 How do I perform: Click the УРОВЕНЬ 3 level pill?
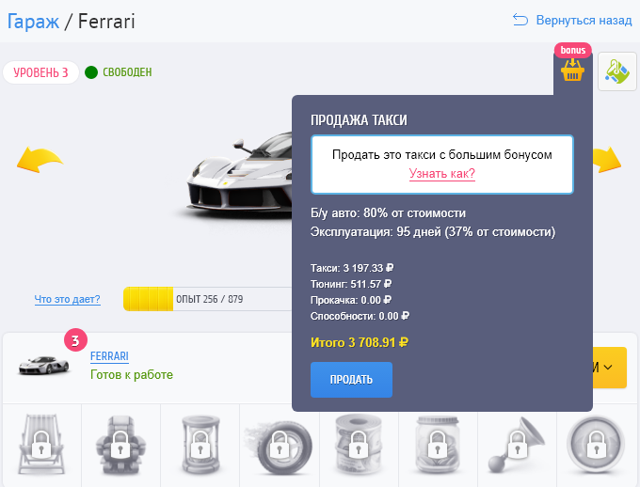(40, 72)
